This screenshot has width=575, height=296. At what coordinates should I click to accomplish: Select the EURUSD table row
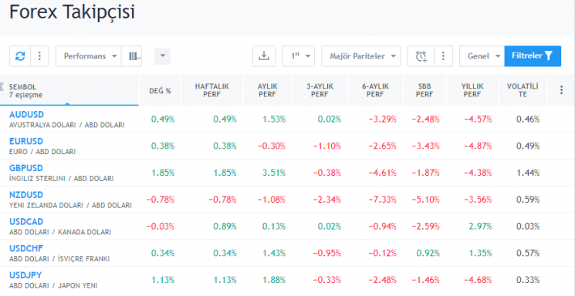tap(287, 146)
